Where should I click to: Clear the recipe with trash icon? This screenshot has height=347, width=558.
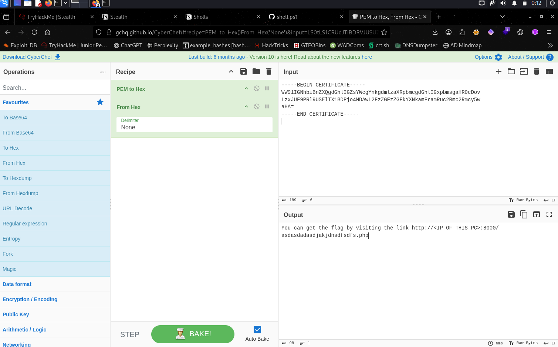pyautogui.click(x=269, y=72)
